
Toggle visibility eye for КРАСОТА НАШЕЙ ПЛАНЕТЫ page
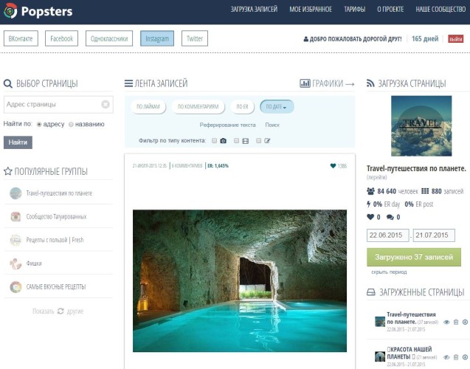[x=446, y=357]
